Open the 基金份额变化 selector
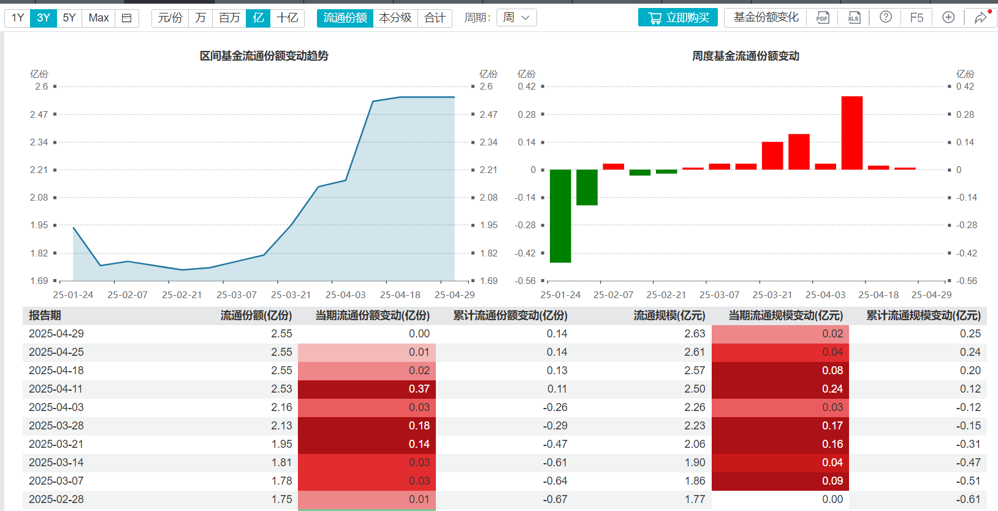Viewport: 998px width, 511px height. click(766, 17)
